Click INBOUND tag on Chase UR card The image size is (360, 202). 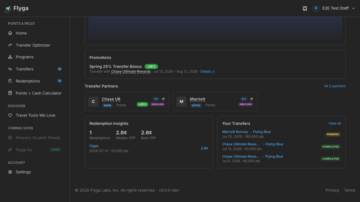(157, 104)
